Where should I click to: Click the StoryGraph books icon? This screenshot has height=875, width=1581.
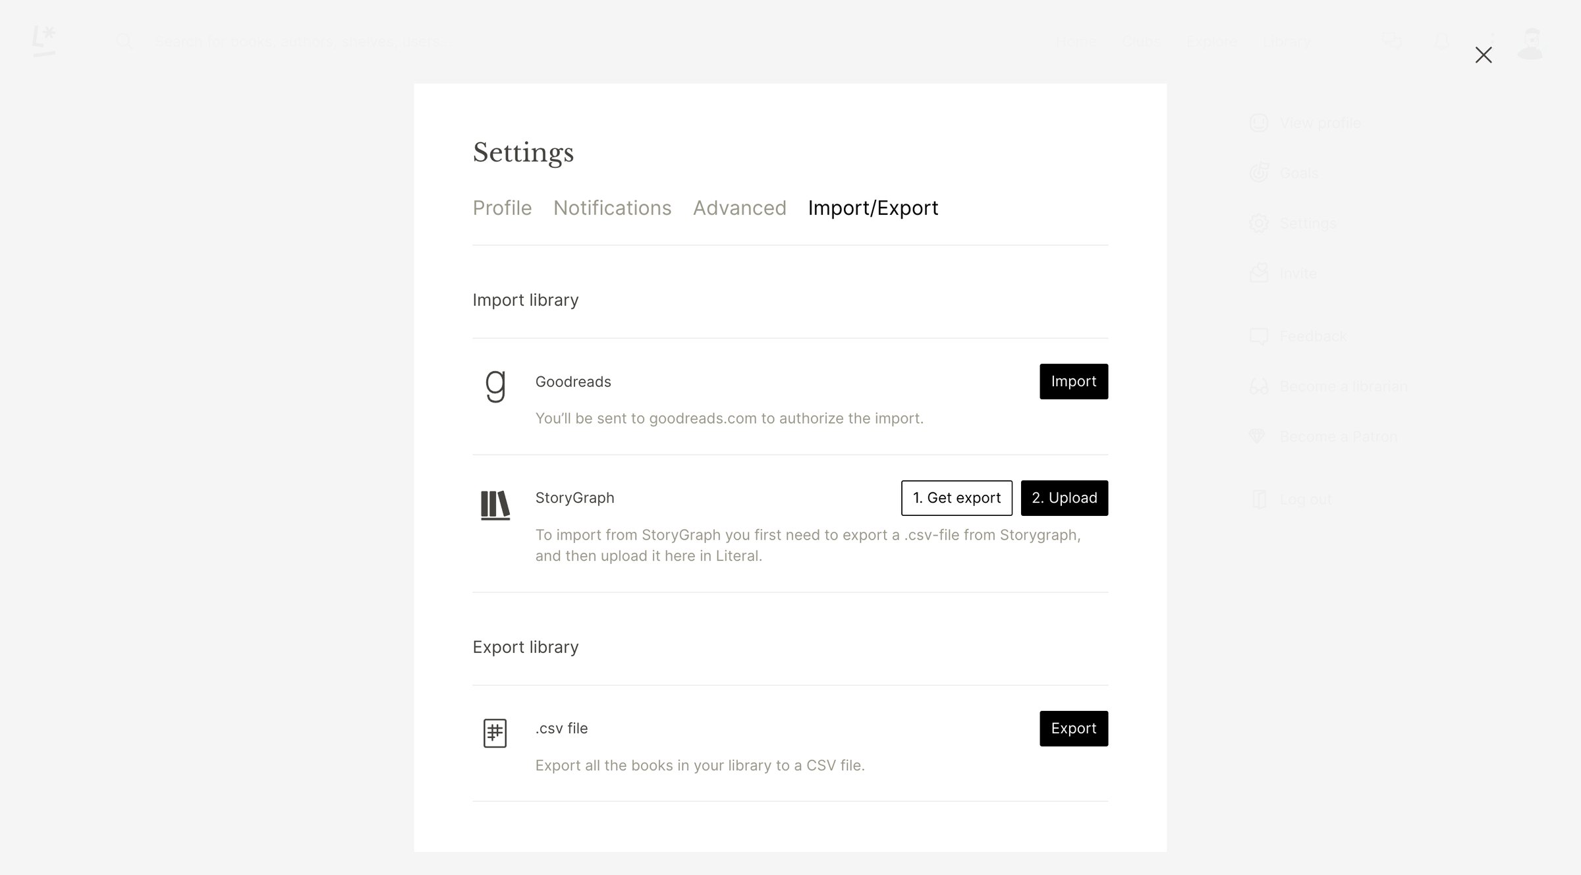(x=495, y=505)
